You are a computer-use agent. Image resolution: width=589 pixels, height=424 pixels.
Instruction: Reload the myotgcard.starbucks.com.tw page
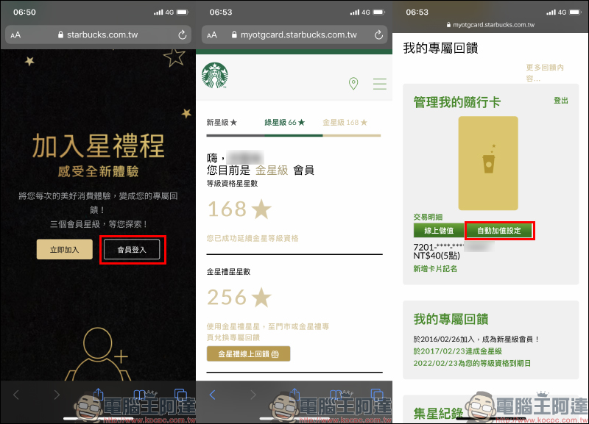tap(378, 35)
